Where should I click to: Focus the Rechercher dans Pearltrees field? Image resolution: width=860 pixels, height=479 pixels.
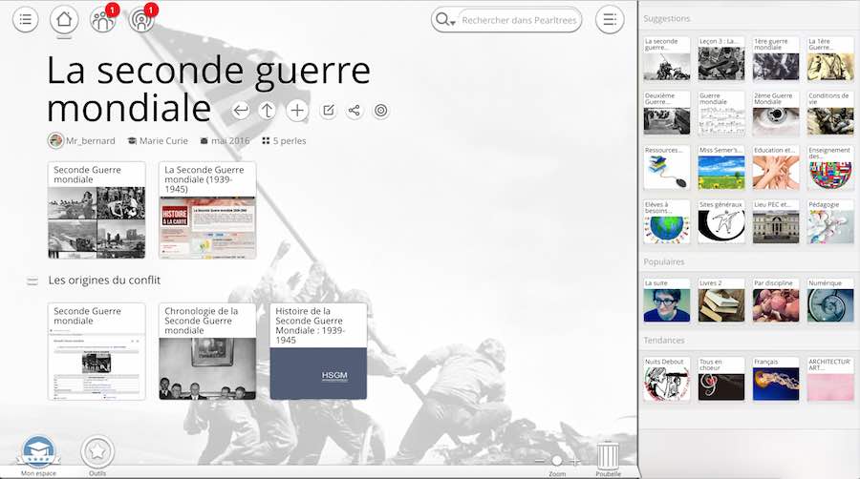coord(519,20)
